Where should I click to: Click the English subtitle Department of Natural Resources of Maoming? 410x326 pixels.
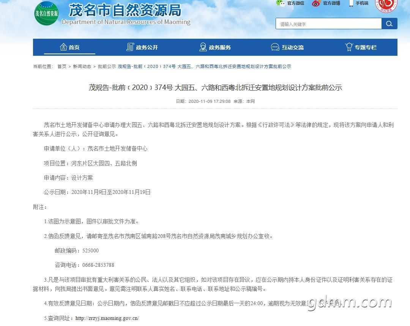(126, 22)
